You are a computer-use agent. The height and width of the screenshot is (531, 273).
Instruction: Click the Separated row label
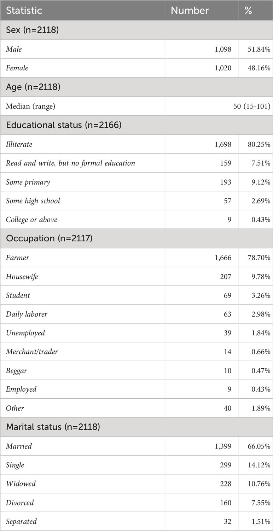pos(21,521)
